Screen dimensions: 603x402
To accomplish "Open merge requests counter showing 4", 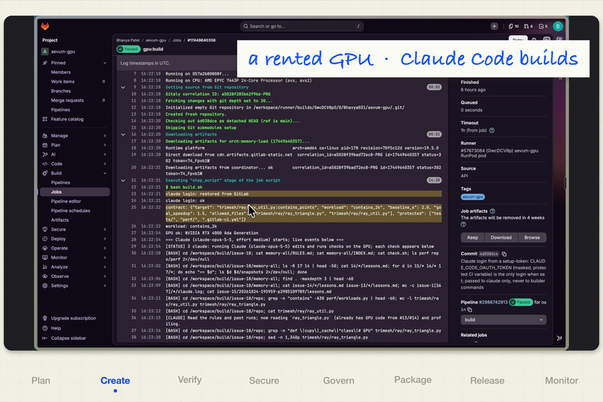I will (x=528, y=26).
